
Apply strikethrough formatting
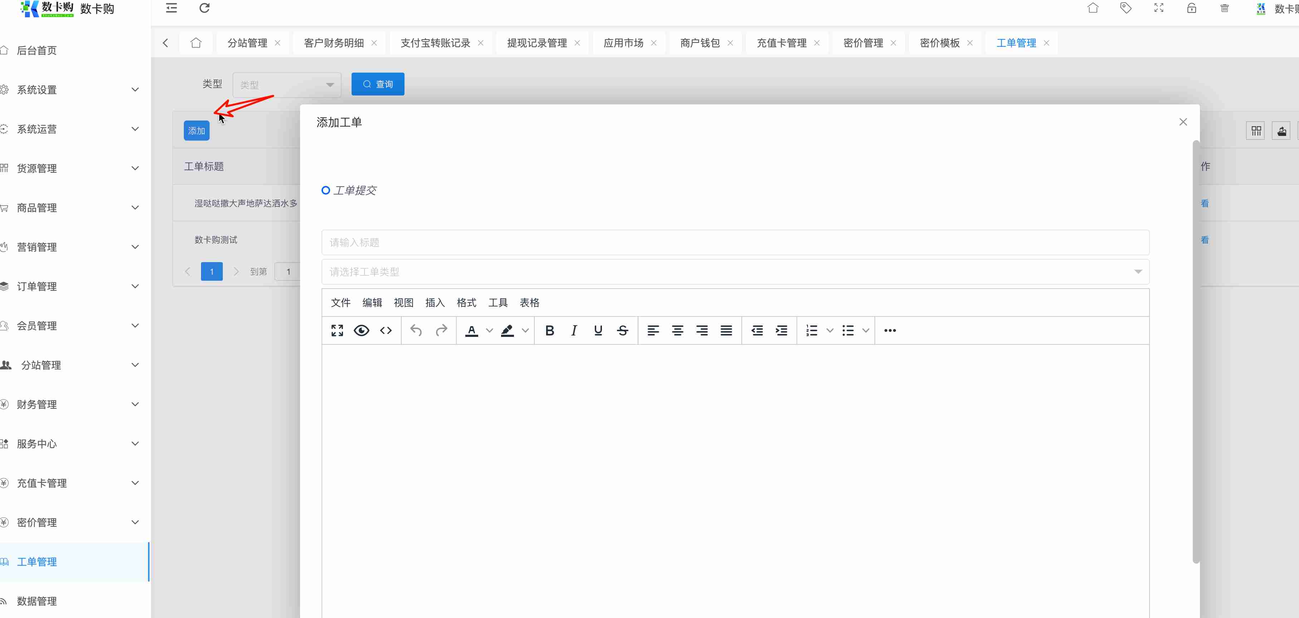coord(622,331)
